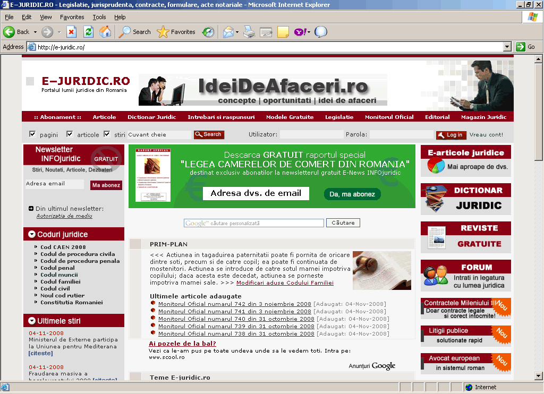Click the status bar page icon
The height and width of the screenshot is (394, 544).
(5, 388)
